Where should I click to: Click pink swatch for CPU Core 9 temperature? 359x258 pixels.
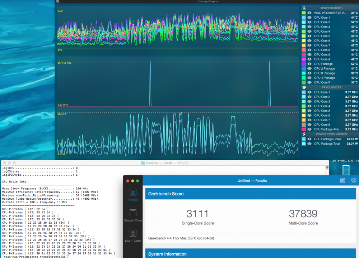coord(304,54)
